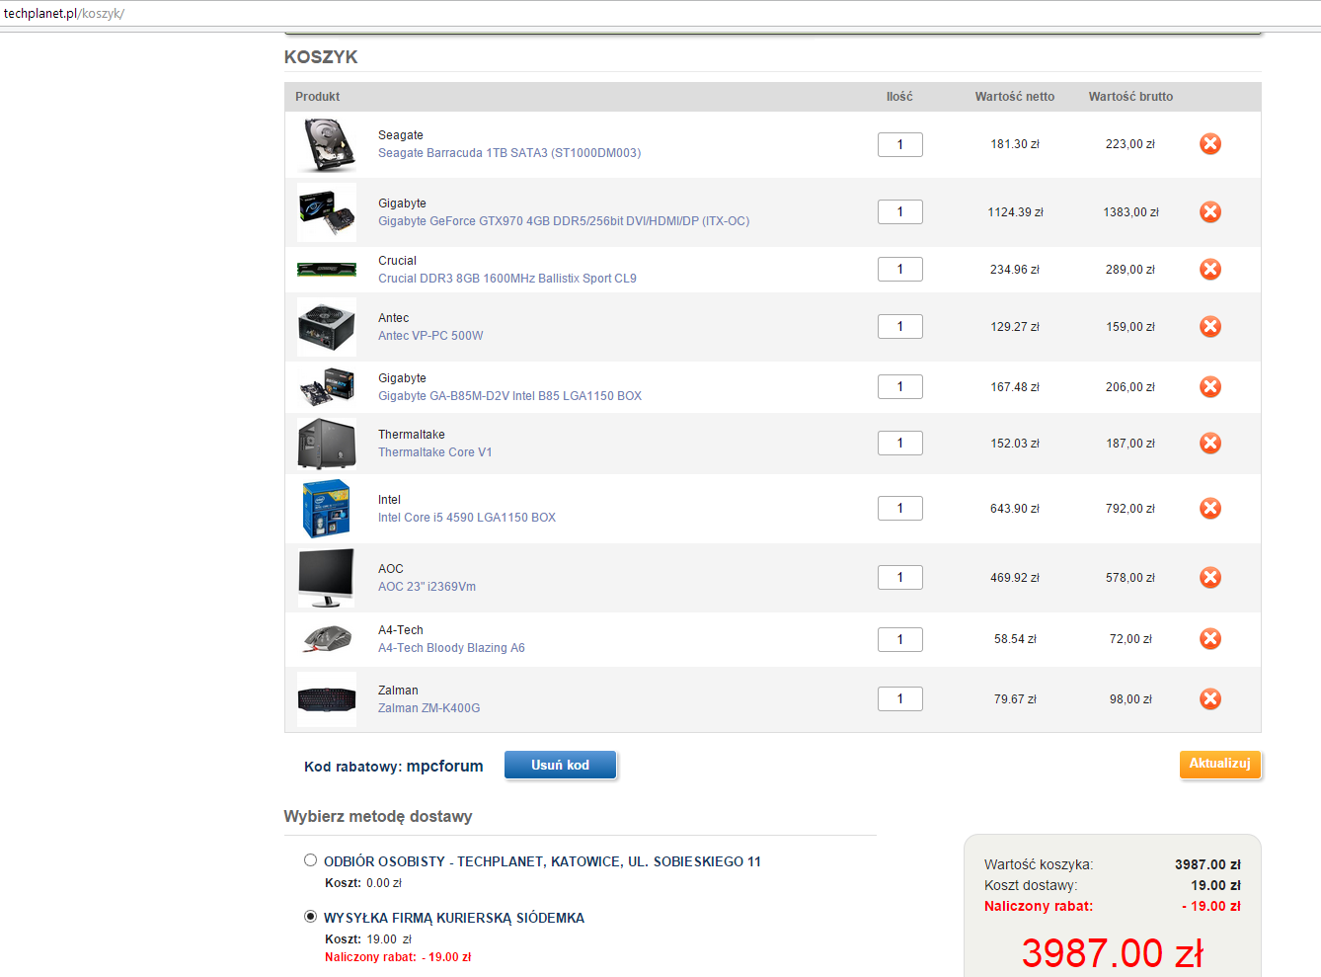1321x977 pixels.
Task: Select personal pickup in Katowice option
Action: (310, 860)
